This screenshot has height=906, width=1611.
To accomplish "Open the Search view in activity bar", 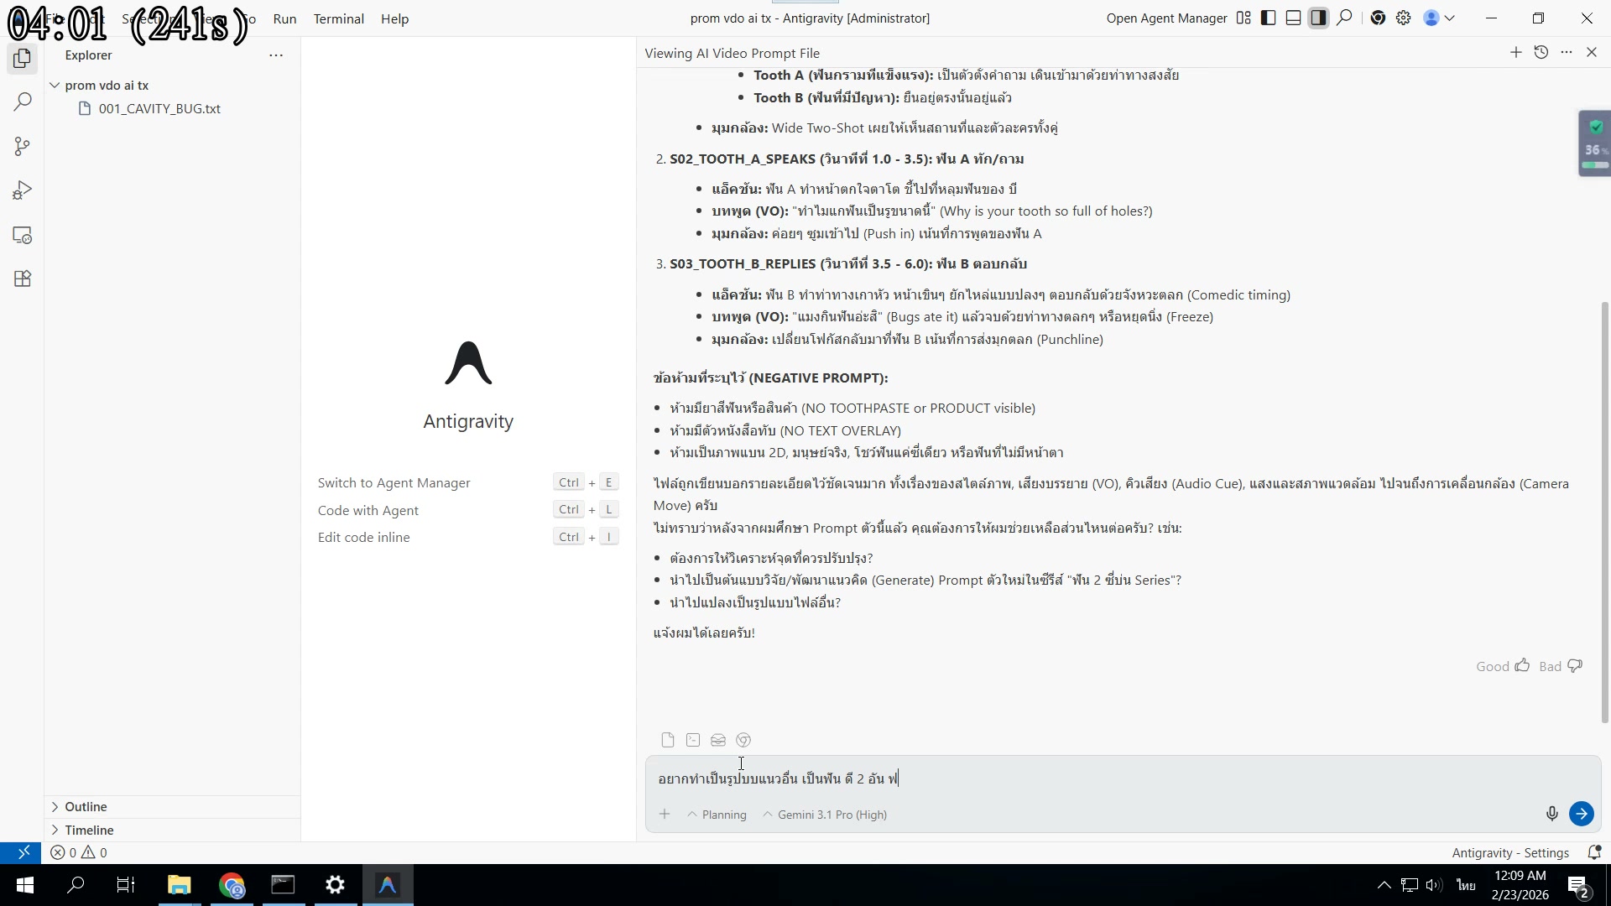I will 23,102.
